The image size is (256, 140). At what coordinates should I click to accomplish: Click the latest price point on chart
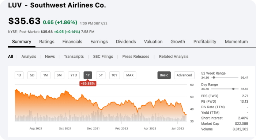tap(186, 114)
